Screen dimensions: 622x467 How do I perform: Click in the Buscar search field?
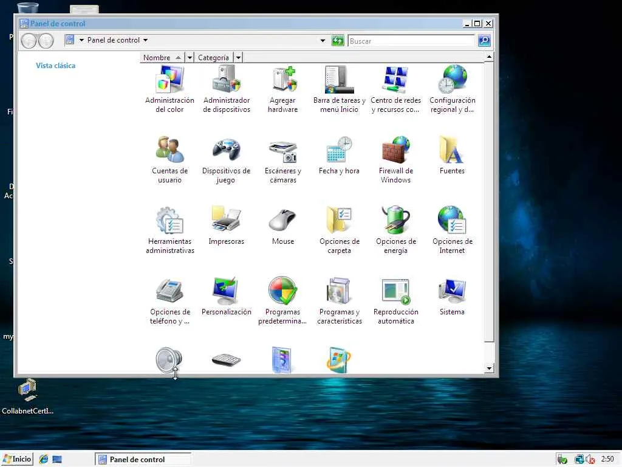click(411, 41)
